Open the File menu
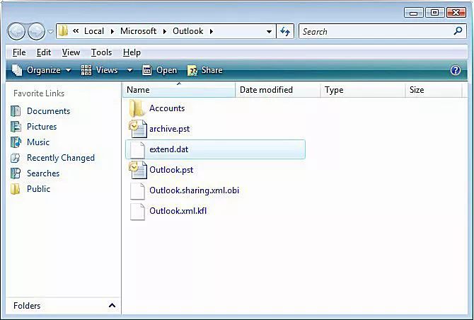The image size is (474, 320). 19,52
